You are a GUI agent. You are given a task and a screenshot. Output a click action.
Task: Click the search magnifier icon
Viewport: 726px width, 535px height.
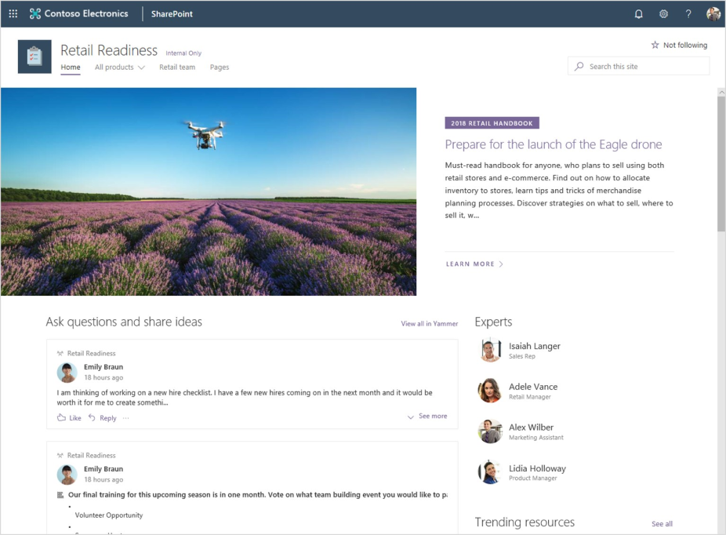(x=579, y=66)
